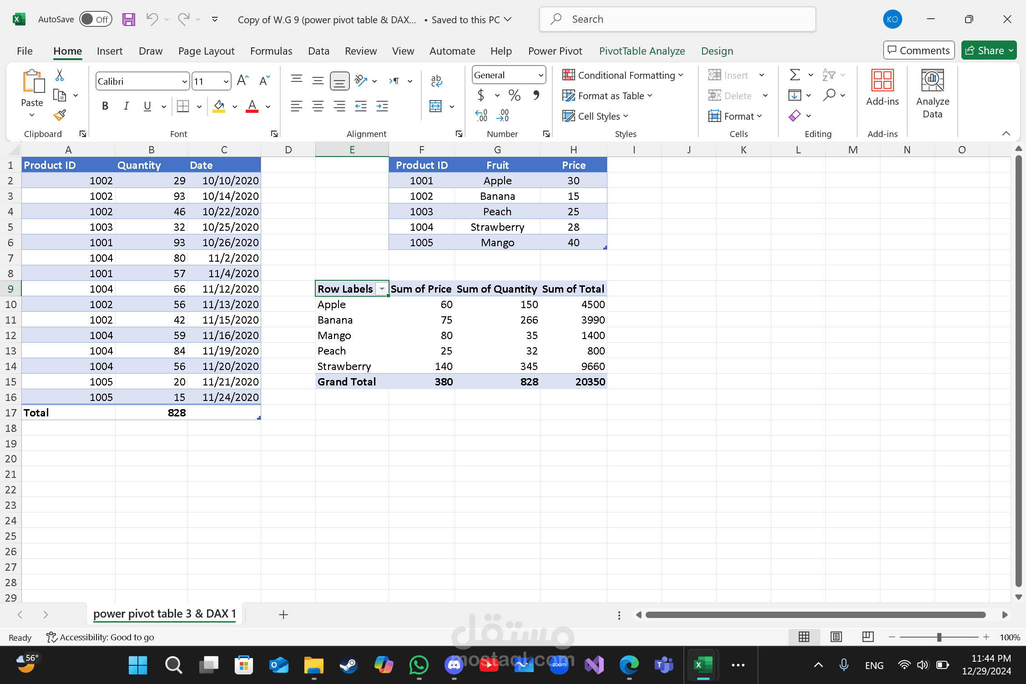Collapse the ribbon with chevron

(x=1006, y=133)
